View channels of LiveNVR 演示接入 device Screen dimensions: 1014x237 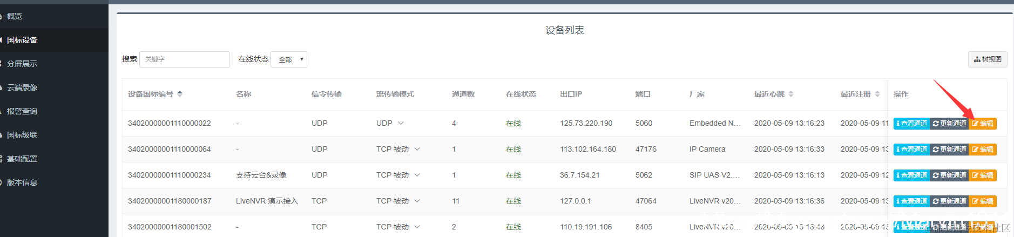click(x=911, y=201)
